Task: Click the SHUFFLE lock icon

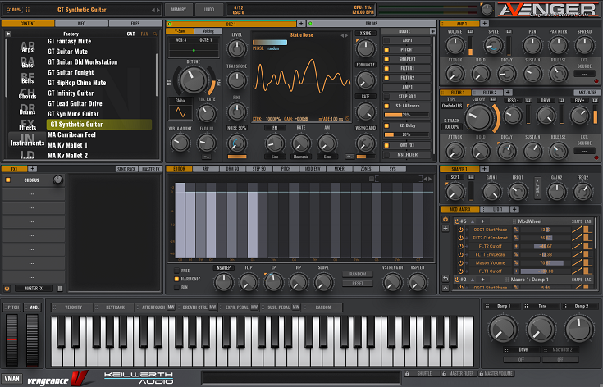Action: pyautogui.click(x=407, y=374)
